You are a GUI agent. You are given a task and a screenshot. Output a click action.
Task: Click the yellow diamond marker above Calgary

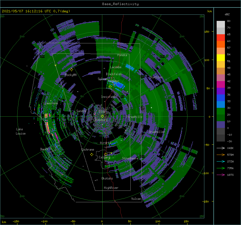coord(106,154)
